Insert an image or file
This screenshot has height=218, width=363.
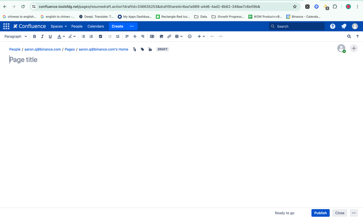coord(161,36)
